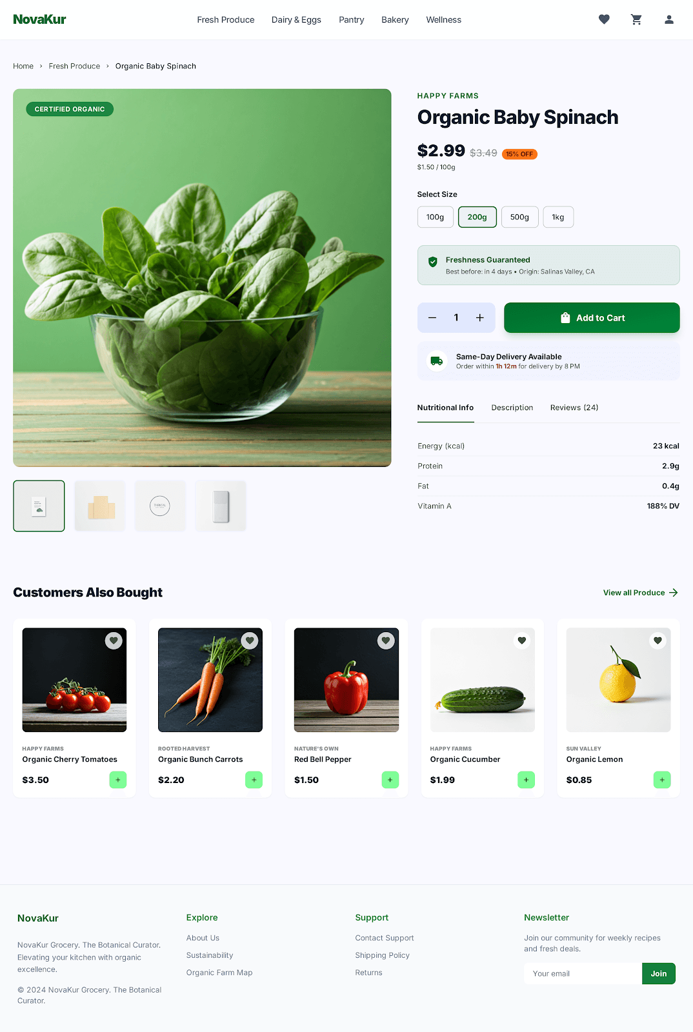Choose the 100g size option
693x1032 pixels.
coord(436,217)
